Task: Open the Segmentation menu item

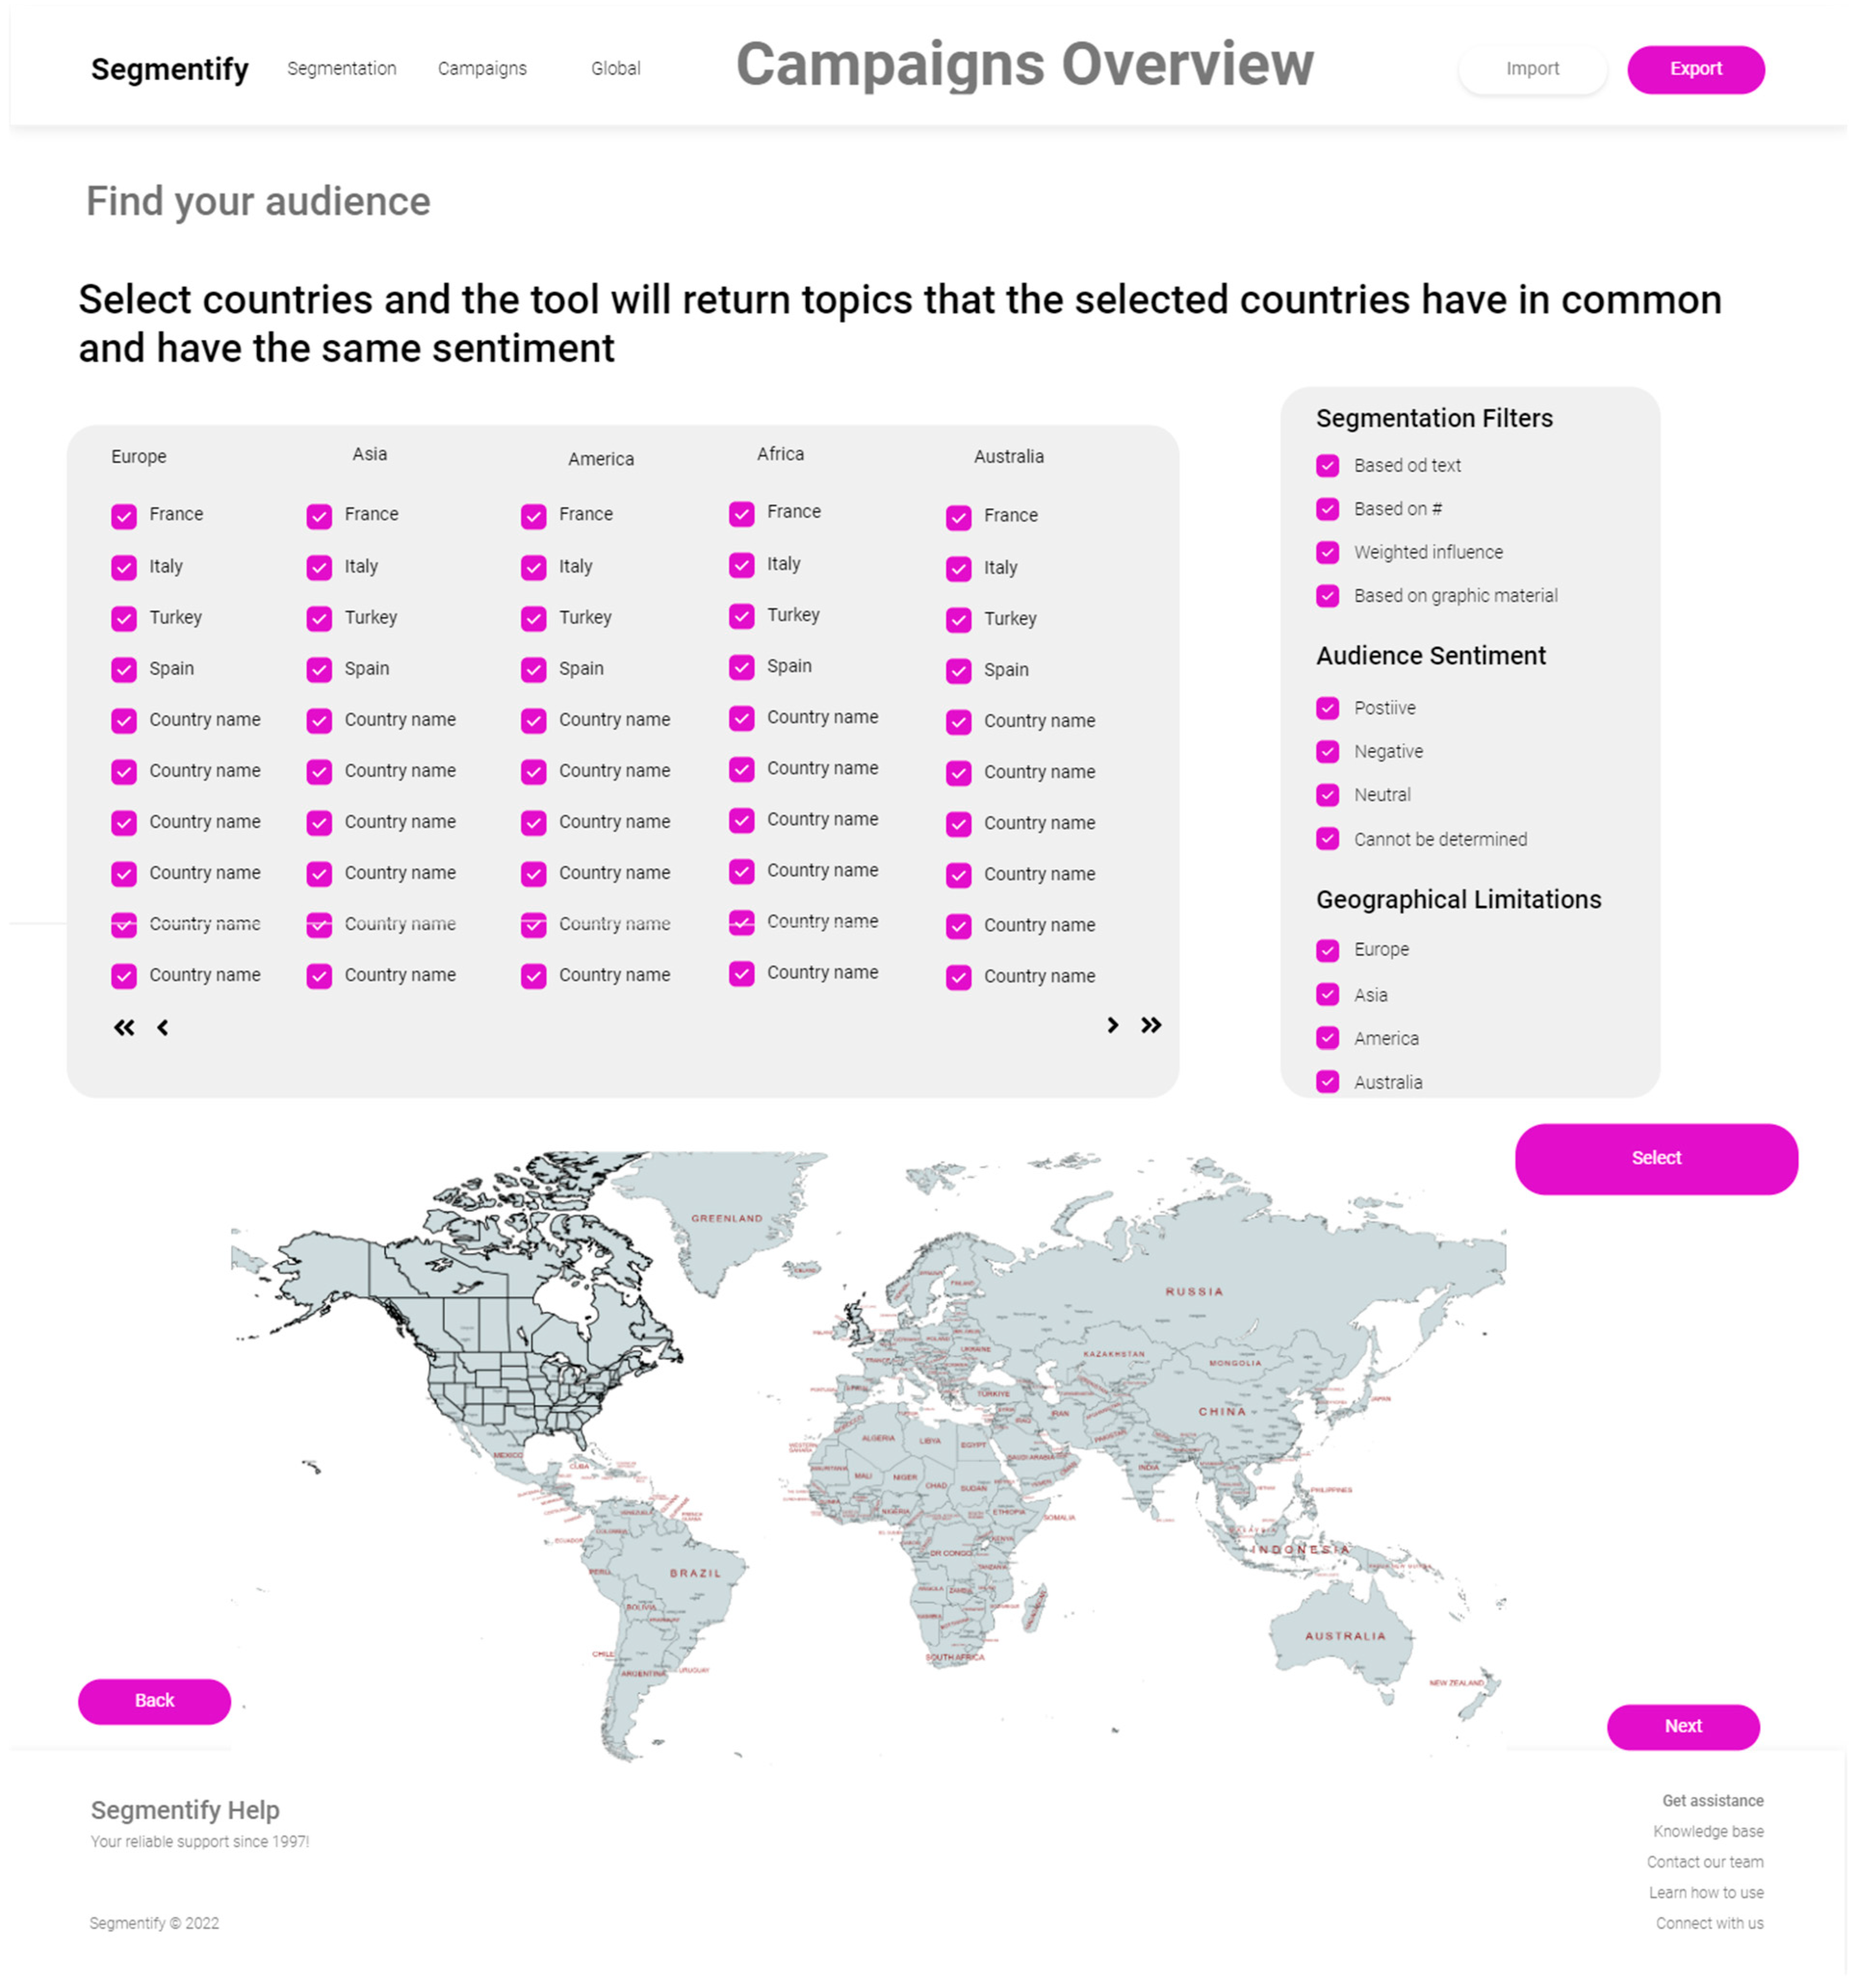Action: pos(342,69)
